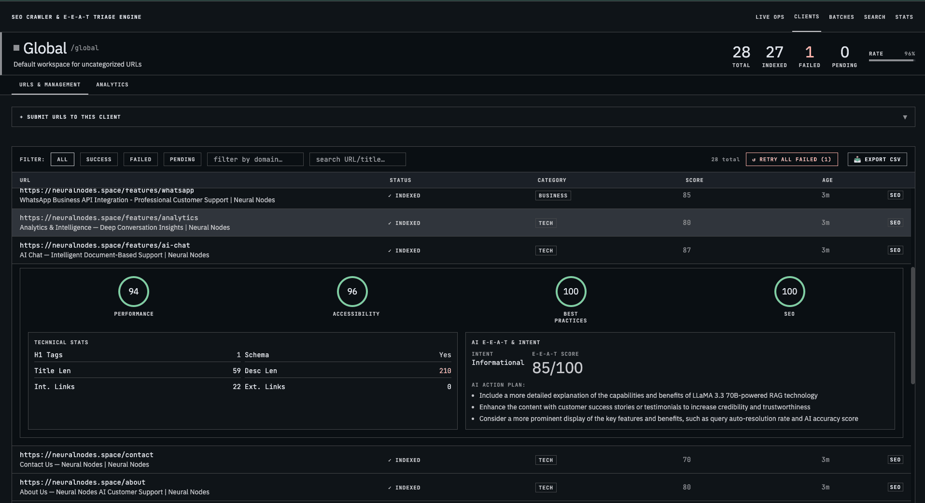Click the INDEXED status on the contact row

[x=404, y=460]
